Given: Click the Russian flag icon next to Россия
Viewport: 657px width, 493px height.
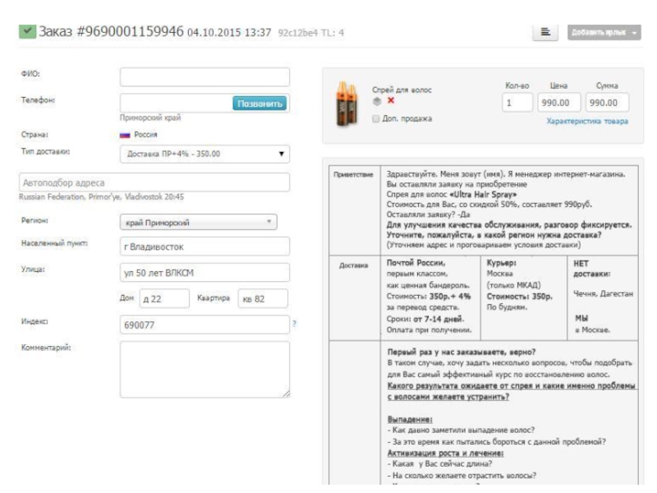Looking at the screenshot, I should point(125,135).
